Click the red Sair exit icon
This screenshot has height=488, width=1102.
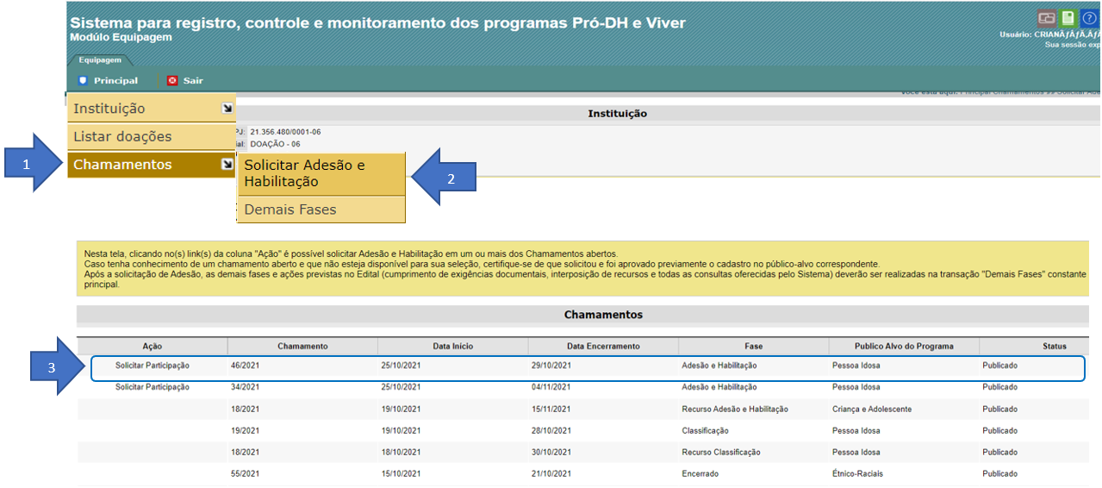point(172,80)
